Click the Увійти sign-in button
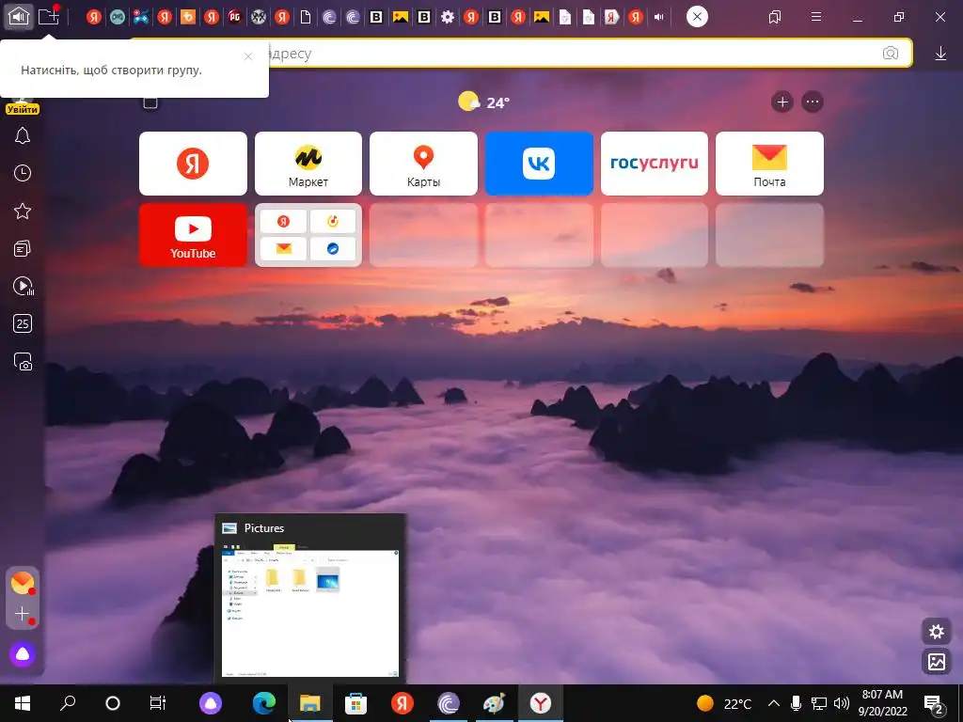This screenshot has width=963, height=722. pyautogui.click(x=23, y=109)
